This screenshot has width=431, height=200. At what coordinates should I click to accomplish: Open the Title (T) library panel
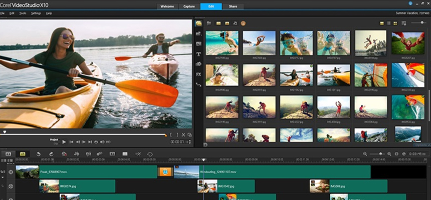click(x=198, y=54)
